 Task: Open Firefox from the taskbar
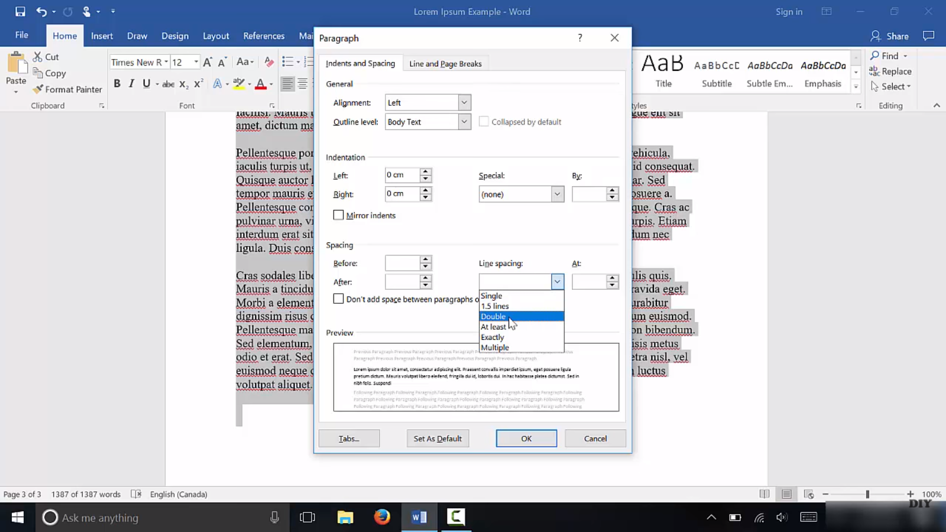click(382, 517)
